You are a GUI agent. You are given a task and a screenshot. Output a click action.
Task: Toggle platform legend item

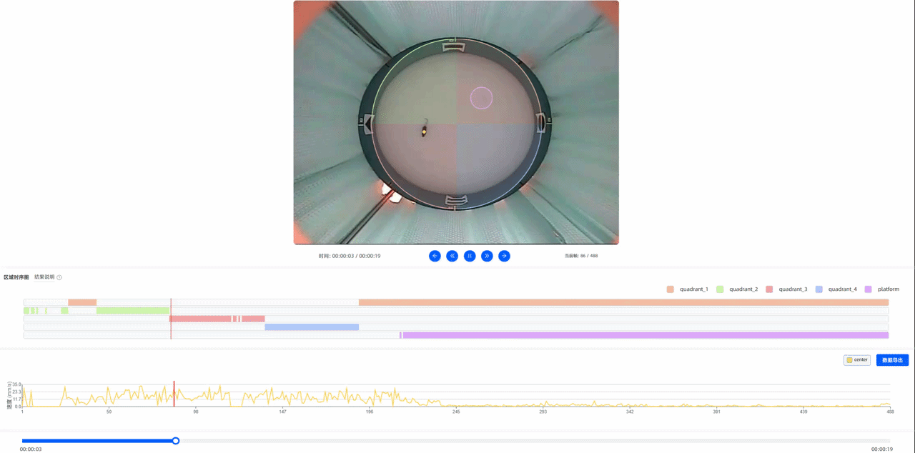click(x=882, y=289)
